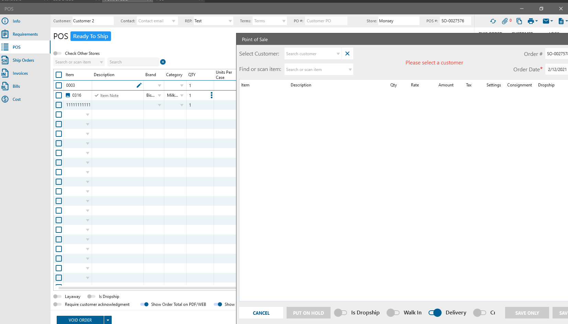Click the email envelope icon

click(546, 21)
